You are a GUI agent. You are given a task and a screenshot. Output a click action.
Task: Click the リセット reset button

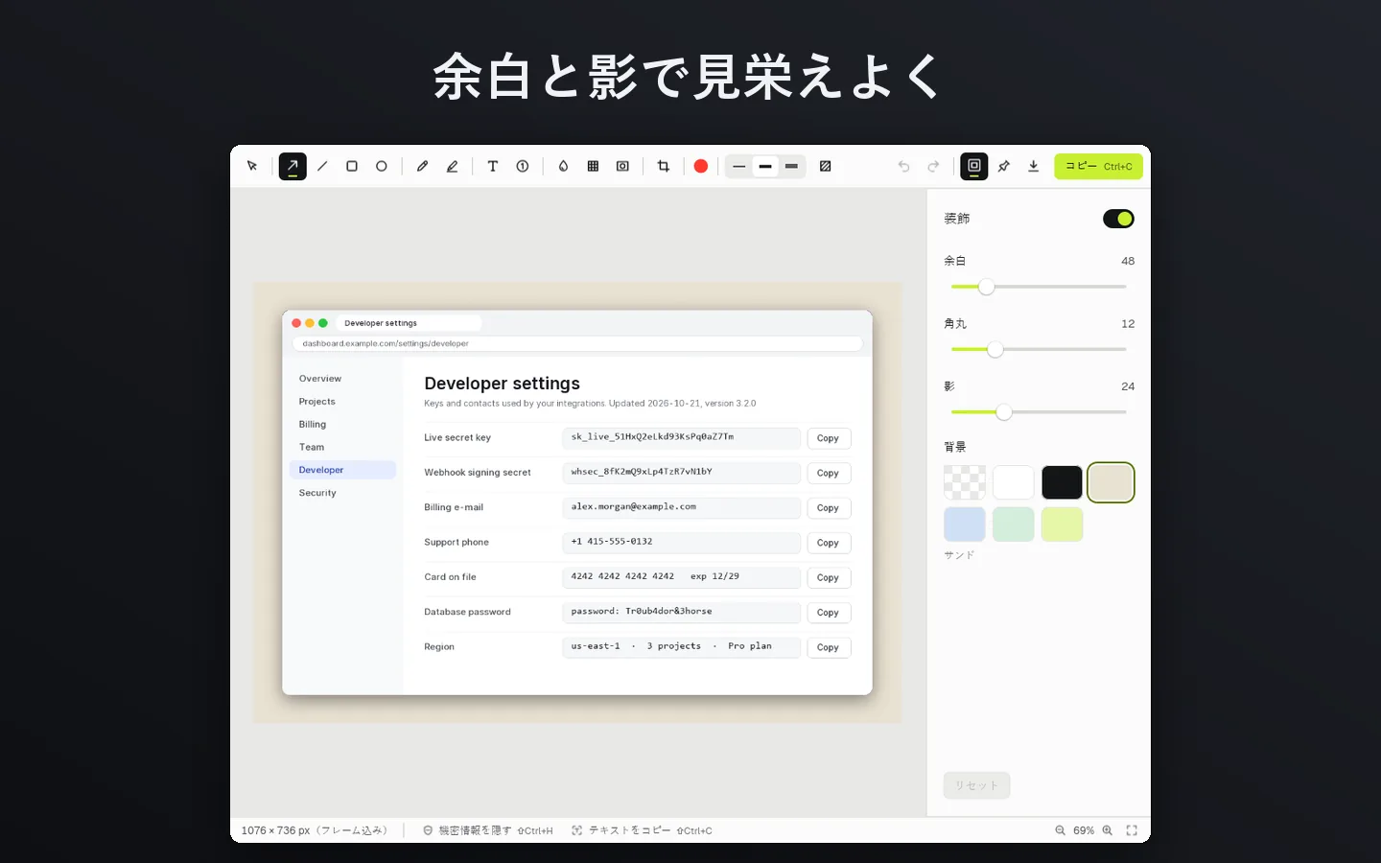(977, 785)
